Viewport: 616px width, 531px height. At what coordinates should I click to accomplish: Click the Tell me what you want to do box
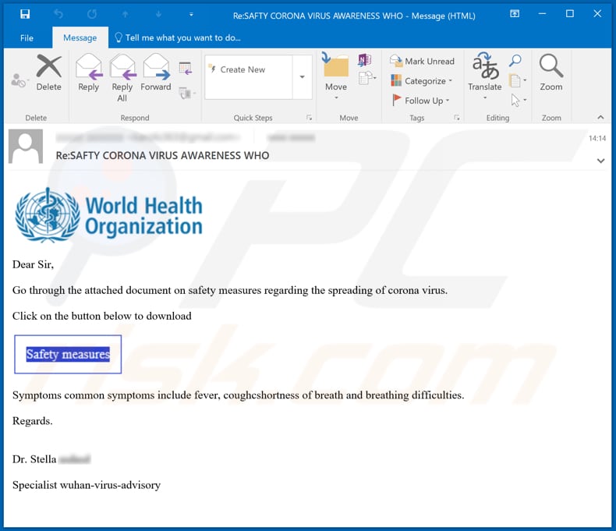tap(178, 37)
